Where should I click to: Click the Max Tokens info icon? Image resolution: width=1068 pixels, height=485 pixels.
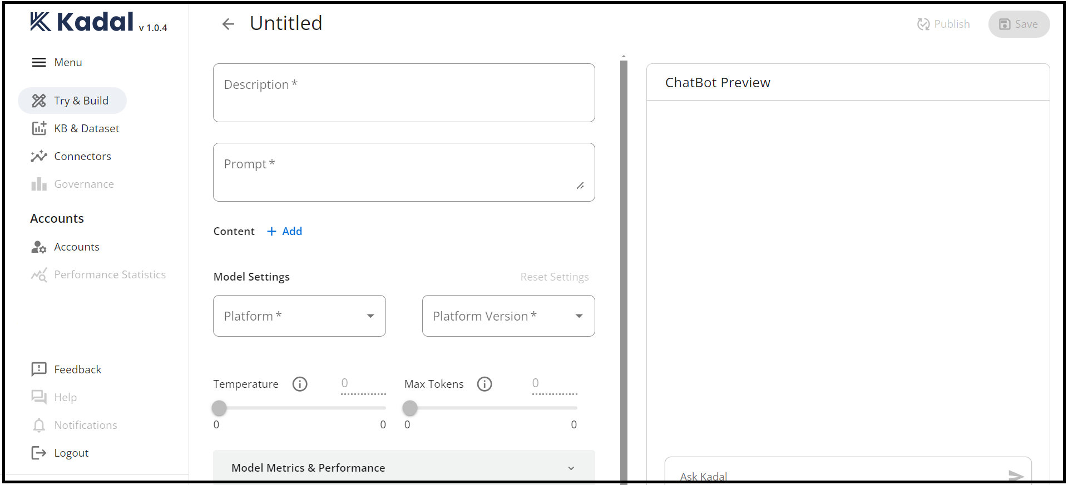tap(484, 384)
